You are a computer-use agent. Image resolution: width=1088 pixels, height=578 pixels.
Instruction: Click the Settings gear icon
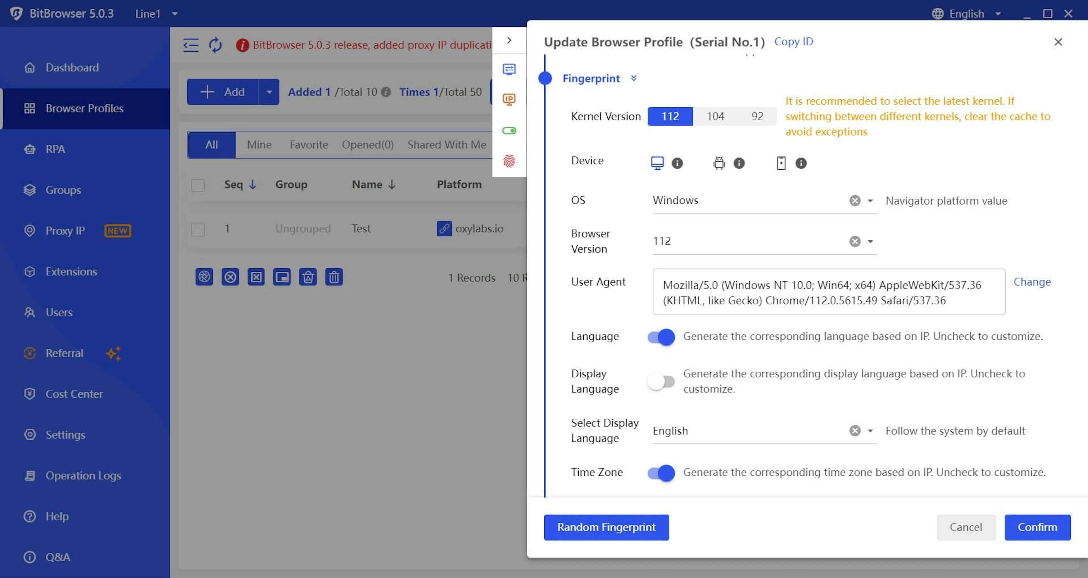(x=29, y=435)
